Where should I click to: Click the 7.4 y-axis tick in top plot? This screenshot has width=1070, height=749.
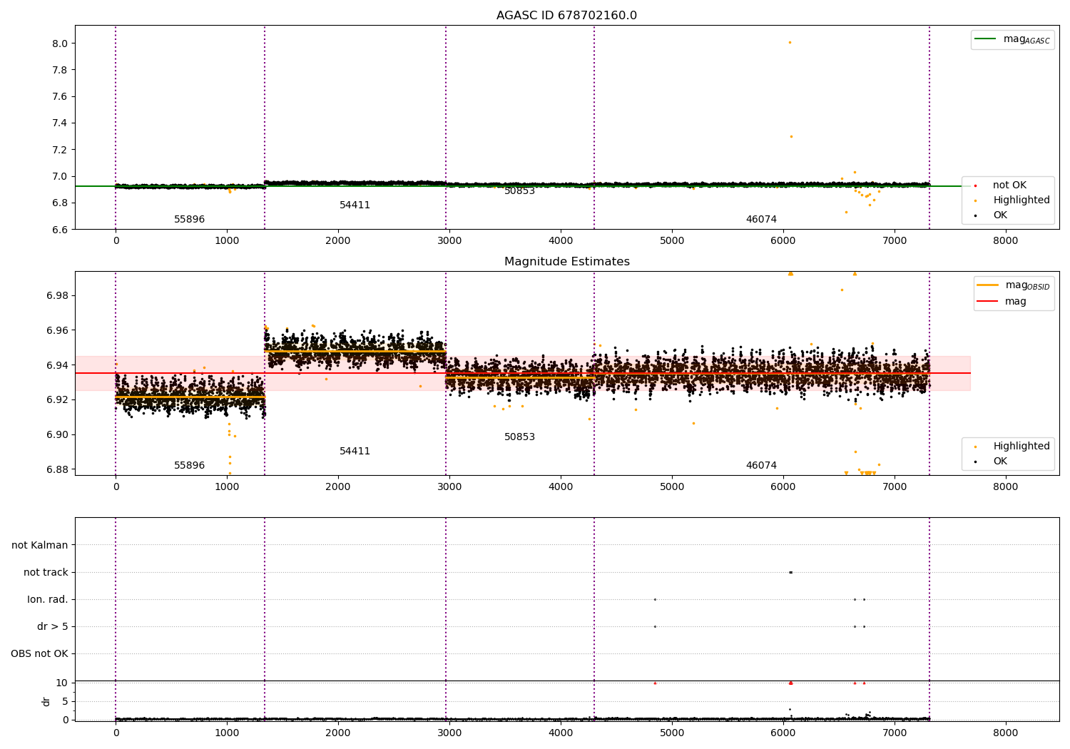[59, 123]
